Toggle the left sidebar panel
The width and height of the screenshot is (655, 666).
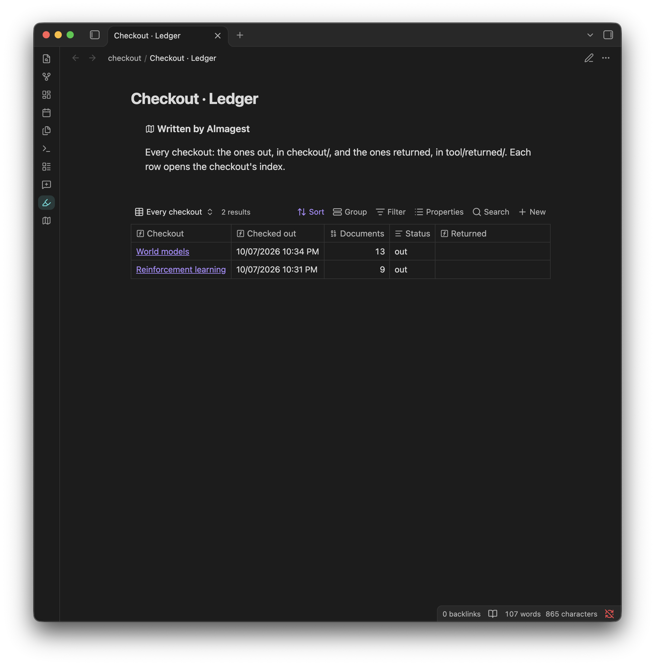pyautogui.click(x=94, y=35)
